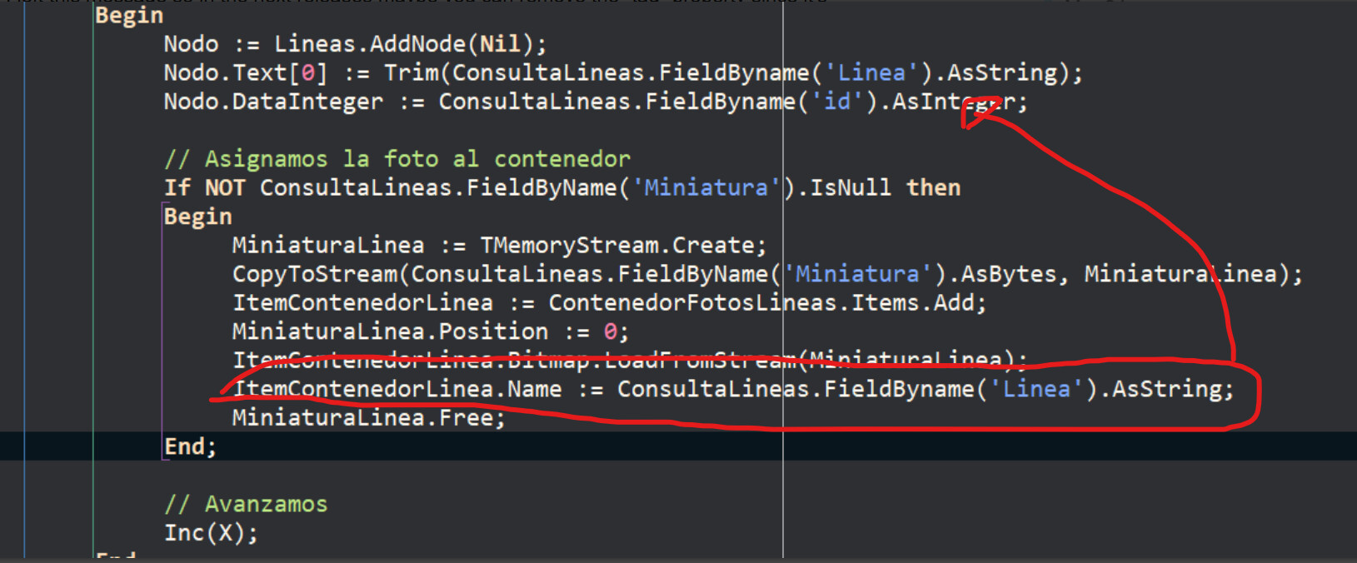Click the 'id' string literal

pos(838,102)
